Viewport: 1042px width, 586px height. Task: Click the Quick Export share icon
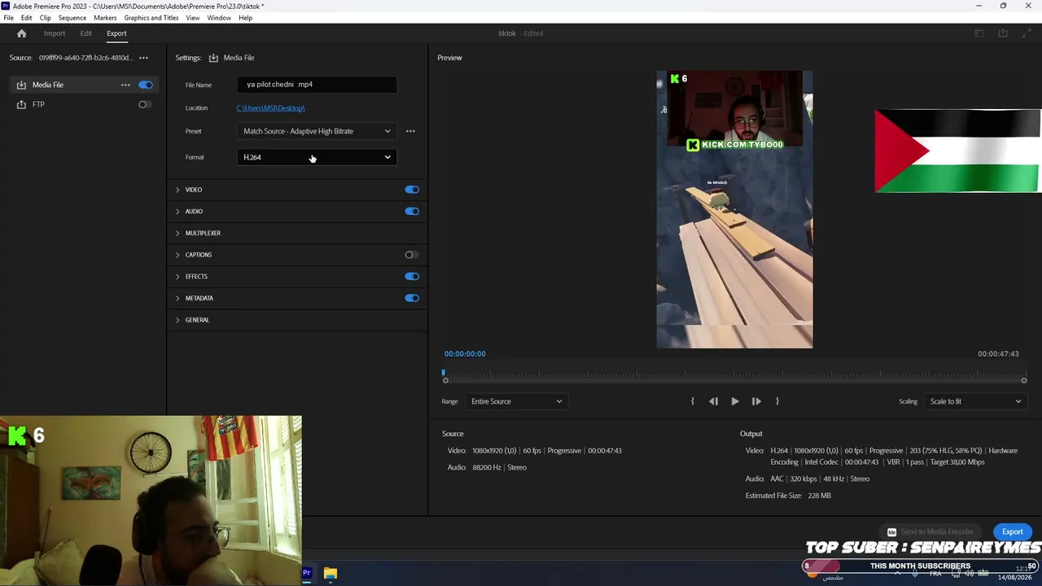[1003, 33]
